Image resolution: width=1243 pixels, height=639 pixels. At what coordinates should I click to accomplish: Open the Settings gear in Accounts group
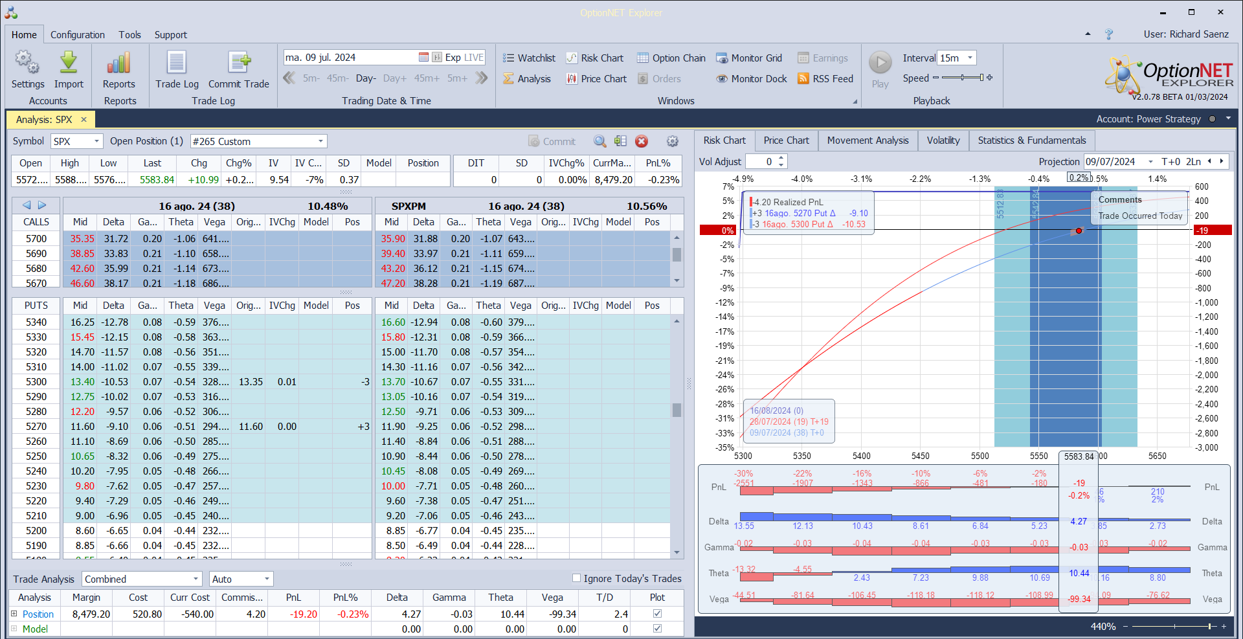coord(27,70)
